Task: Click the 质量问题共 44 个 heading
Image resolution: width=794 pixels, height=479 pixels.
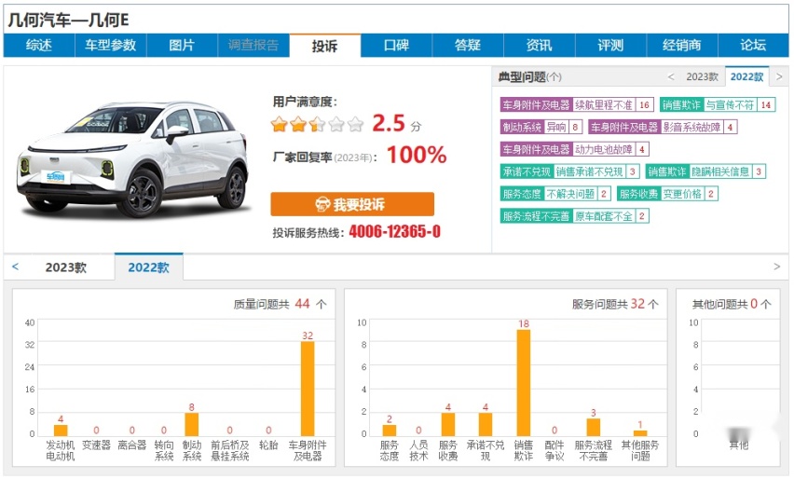Action: pos(280,304)
